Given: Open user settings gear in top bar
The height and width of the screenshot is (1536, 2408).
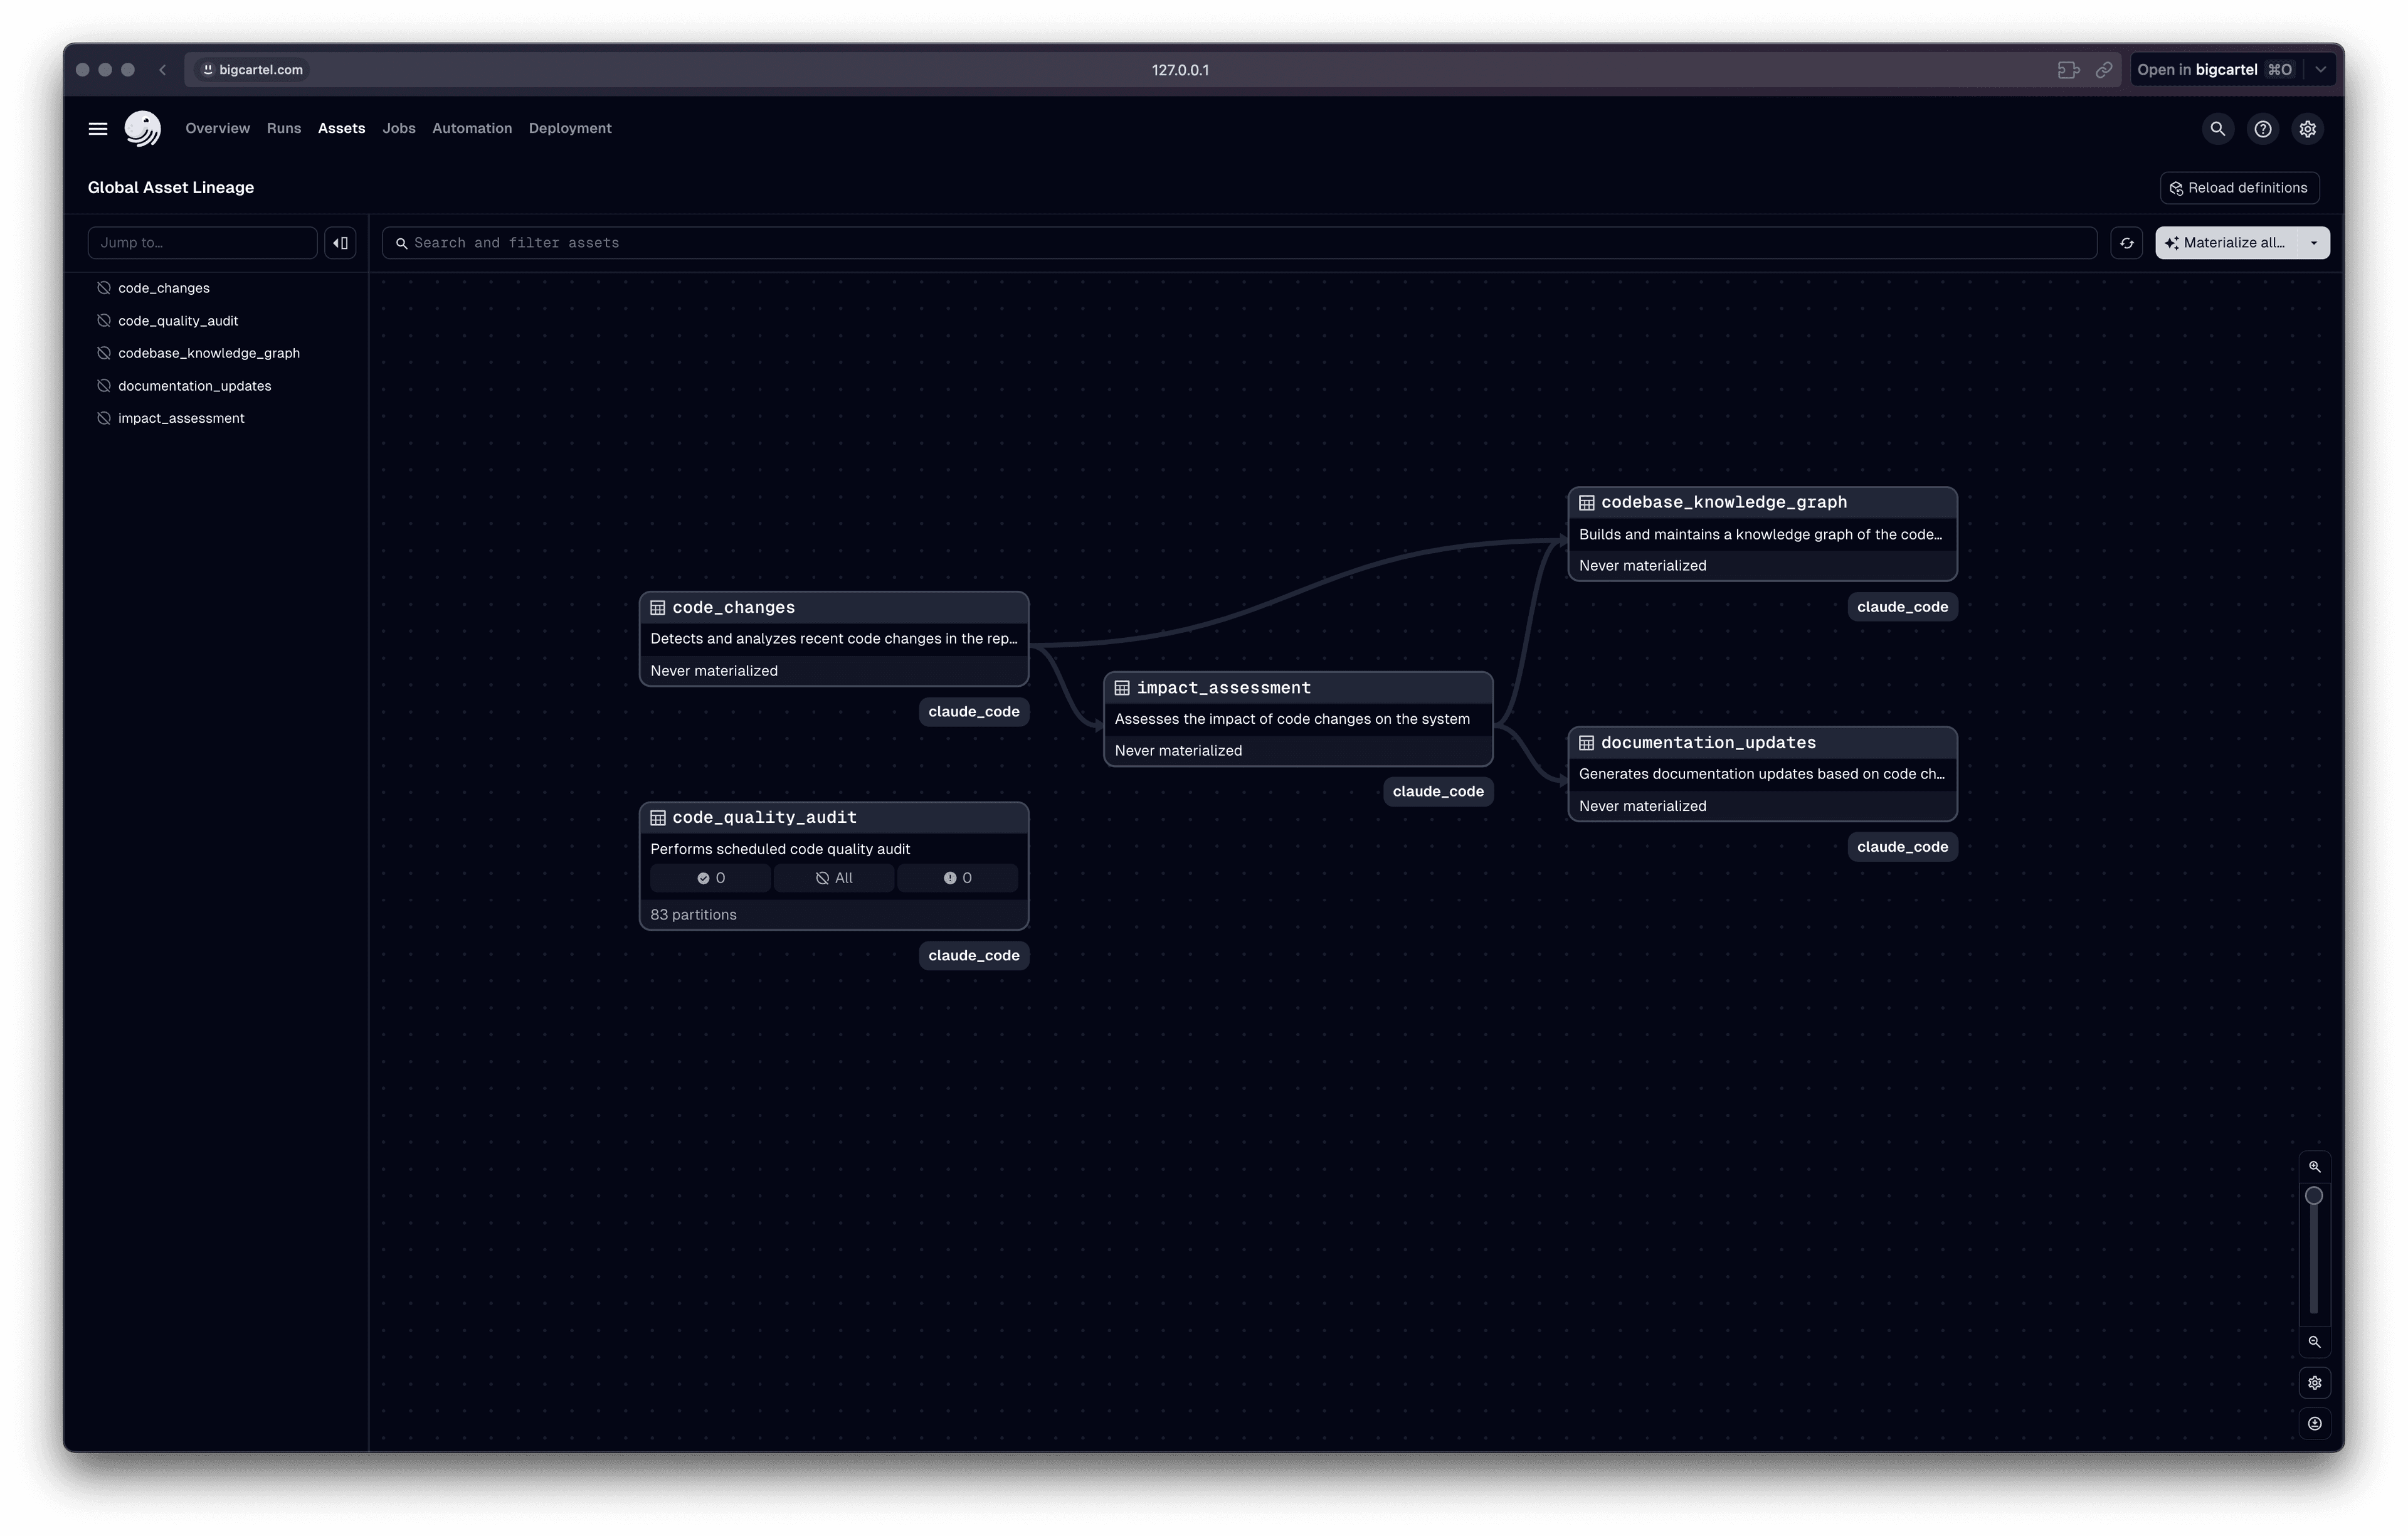Looking at the screenshot, I should coord(2307,129).
